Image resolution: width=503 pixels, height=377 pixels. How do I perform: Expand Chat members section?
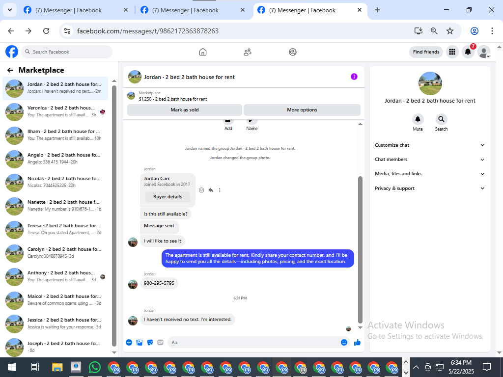429,160
